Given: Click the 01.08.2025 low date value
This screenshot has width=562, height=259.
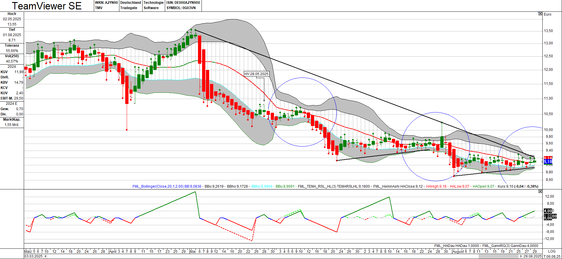Looking at the screenshot, I should 12,35.
